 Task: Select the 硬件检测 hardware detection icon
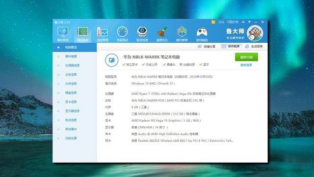[x=83, y=34]
